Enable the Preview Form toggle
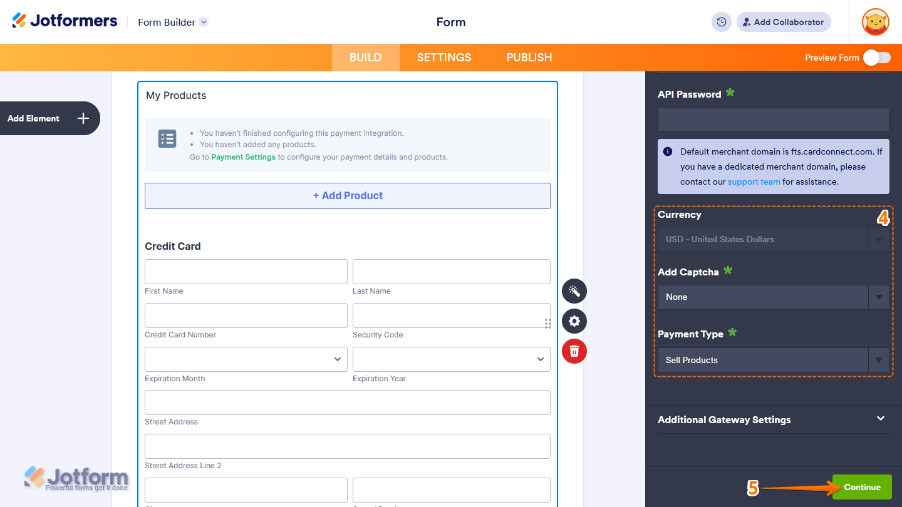 click(876, 57)
